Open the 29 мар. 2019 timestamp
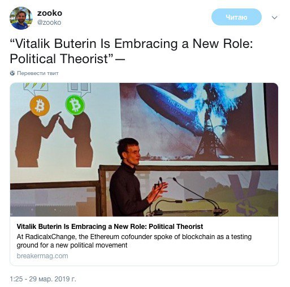The height and width of the screenshot is (287, 290). (43, 279)
